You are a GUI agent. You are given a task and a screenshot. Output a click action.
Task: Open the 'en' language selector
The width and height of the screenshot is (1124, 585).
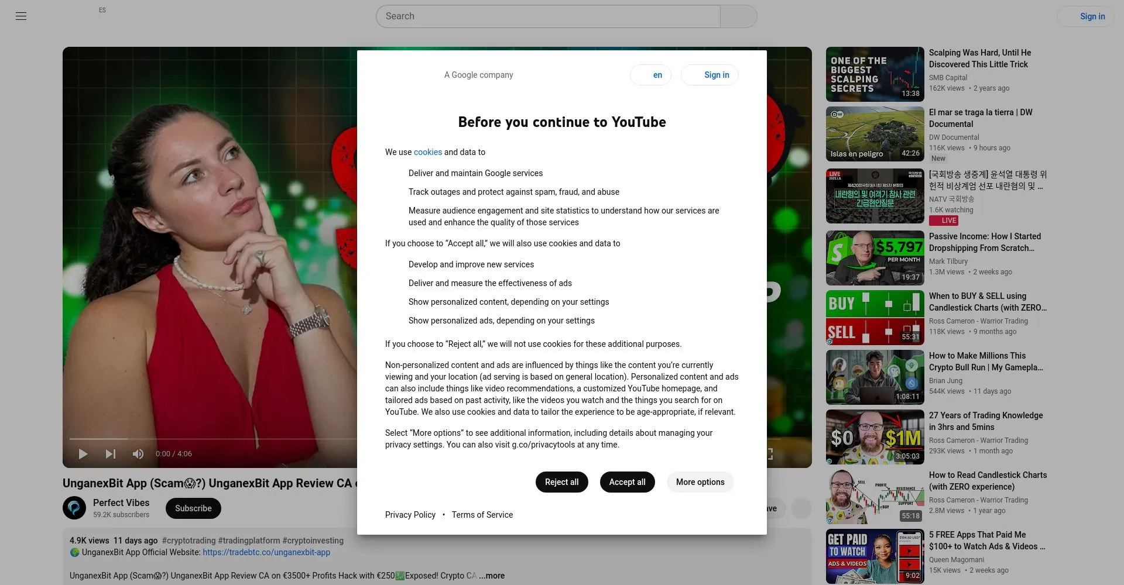tap(650, 75)
